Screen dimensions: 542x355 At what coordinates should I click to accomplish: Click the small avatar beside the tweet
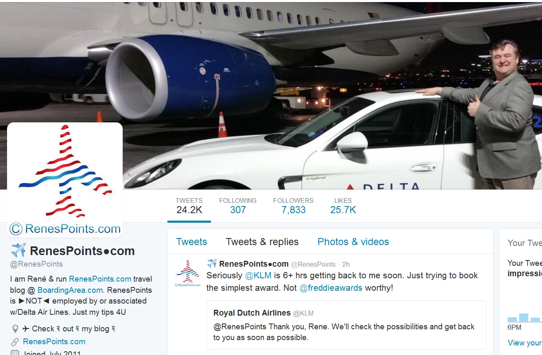188,273
